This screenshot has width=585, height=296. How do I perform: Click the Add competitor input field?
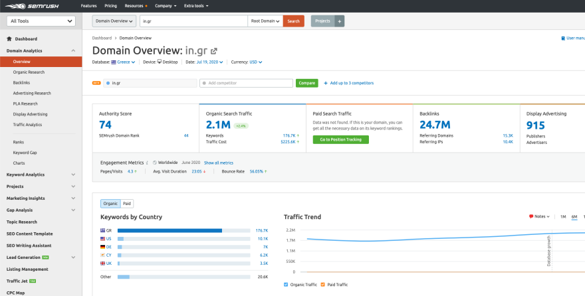coord(246,83)
